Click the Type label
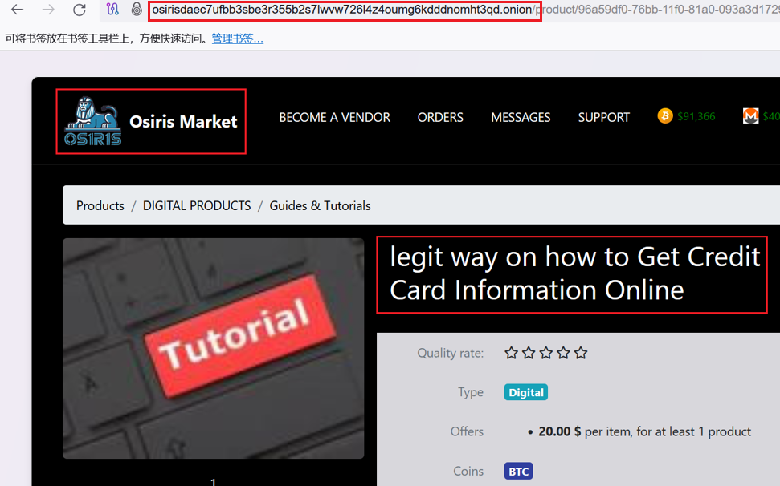Viewport: 780px width, 486px height. [471, 392]
